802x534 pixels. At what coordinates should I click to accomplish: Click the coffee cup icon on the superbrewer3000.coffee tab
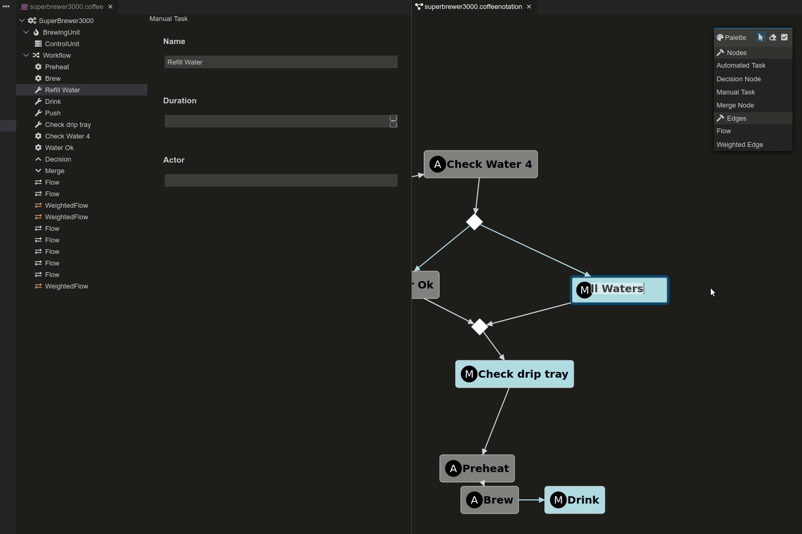tap(24, 7)
